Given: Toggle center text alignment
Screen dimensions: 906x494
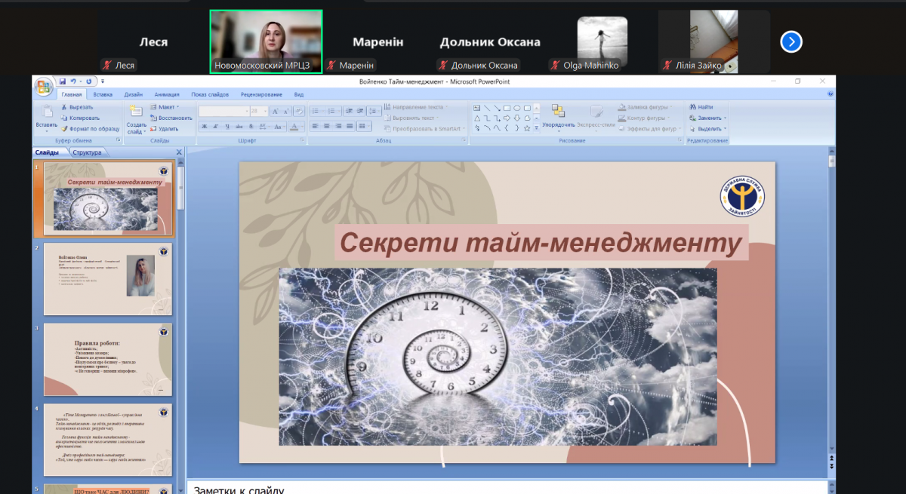Looking at the screenshot, I should pos(327,126).
